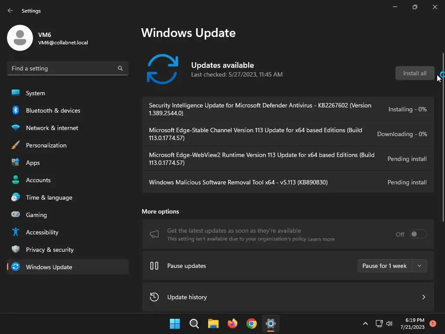Open the Update history row
The image size is (445, 334).
click(x=288, y=297)
